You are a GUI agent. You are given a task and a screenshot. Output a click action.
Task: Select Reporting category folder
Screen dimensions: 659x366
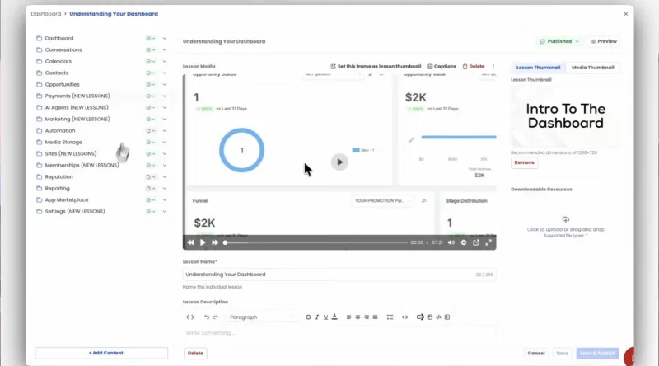[57, 189]
